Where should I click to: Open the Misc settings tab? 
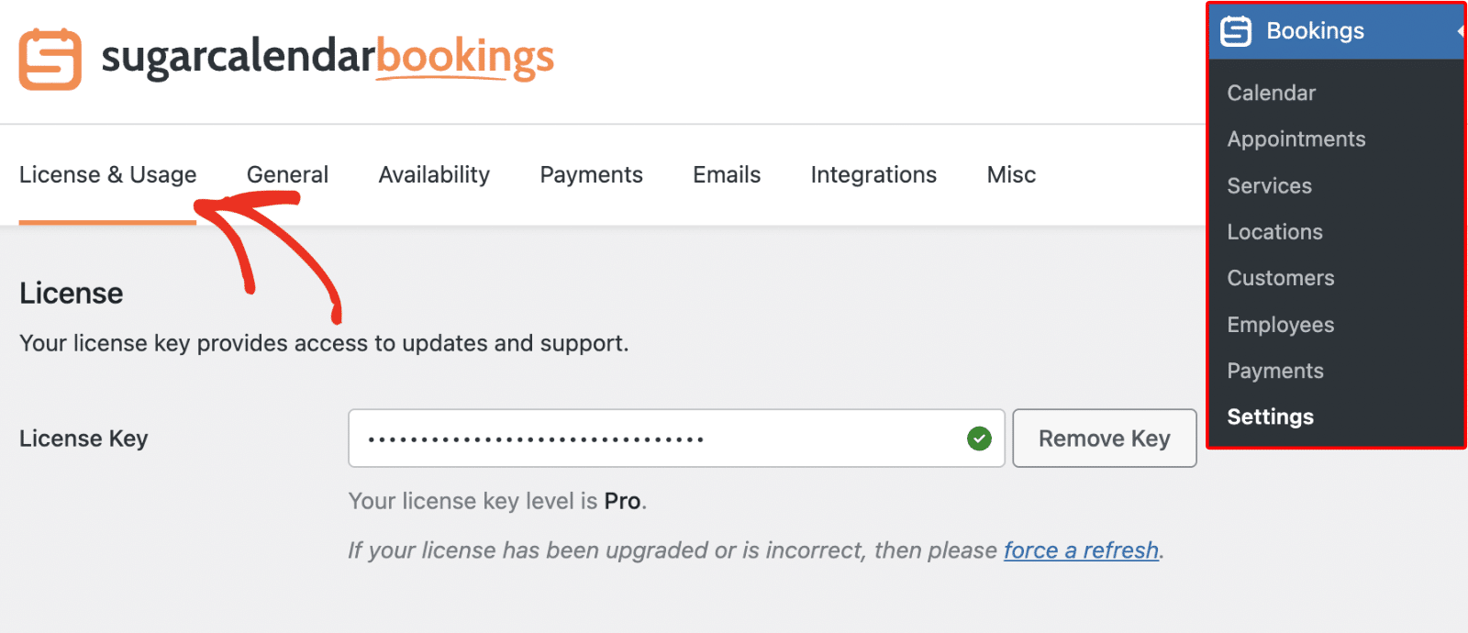pyautogui.click(x=1010, y=174)
